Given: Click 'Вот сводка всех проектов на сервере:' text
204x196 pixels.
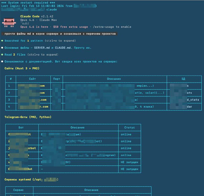Looking at the screenshot, I should (x=86, y=61).
